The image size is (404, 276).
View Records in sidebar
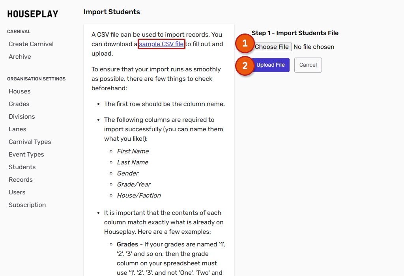pos(21,180)
